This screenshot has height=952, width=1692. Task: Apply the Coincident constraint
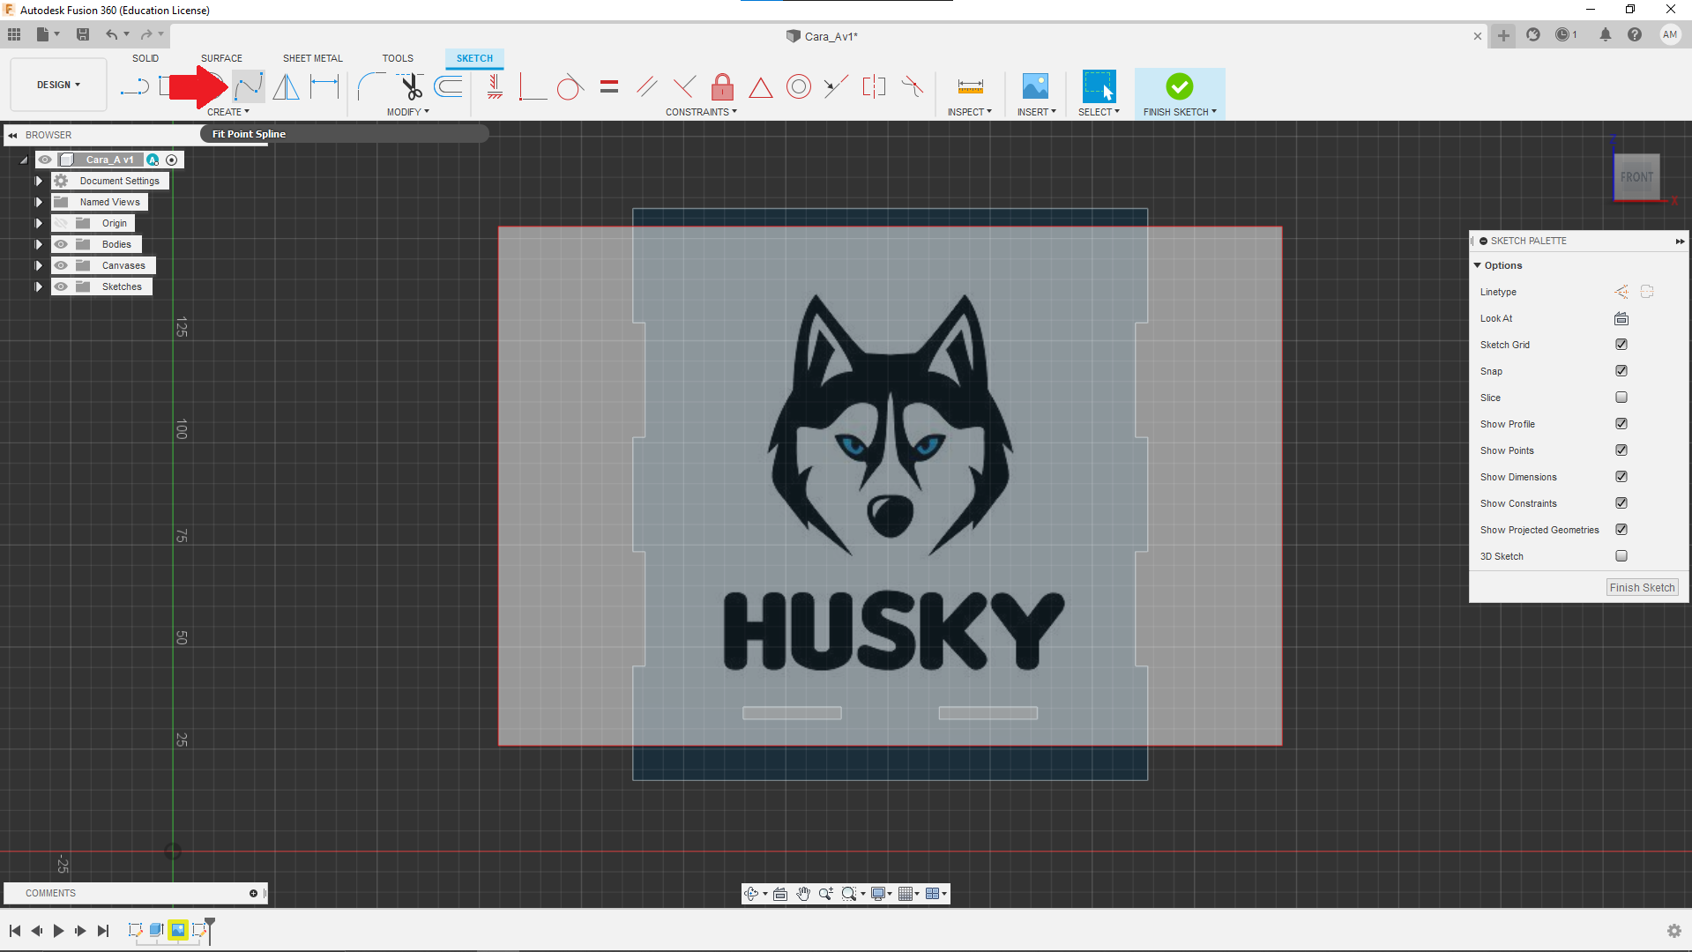click(x=836, y=86)
